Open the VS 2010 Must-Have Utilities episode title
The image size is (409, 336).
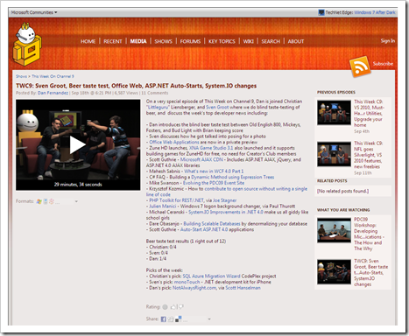pos(369,113)
